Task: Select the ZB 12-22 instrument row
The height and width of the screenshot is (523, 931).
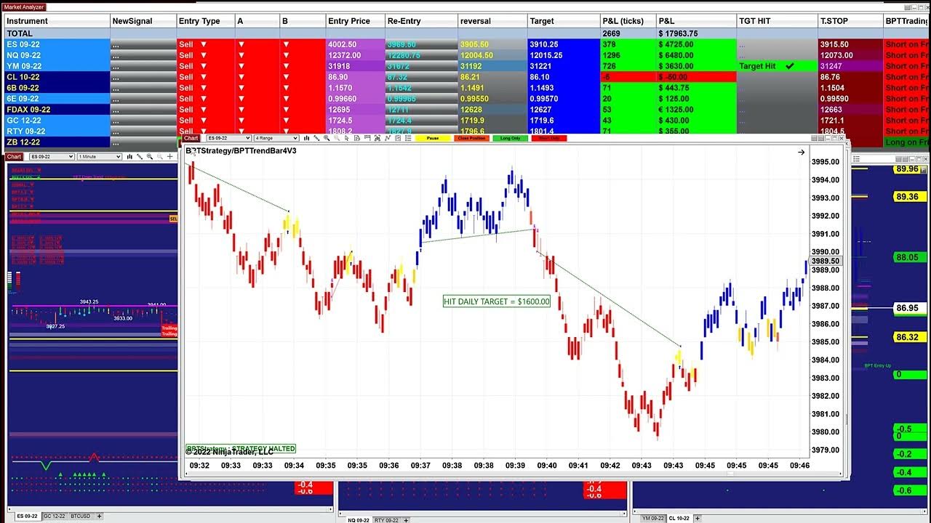Action: coord(57,142)
